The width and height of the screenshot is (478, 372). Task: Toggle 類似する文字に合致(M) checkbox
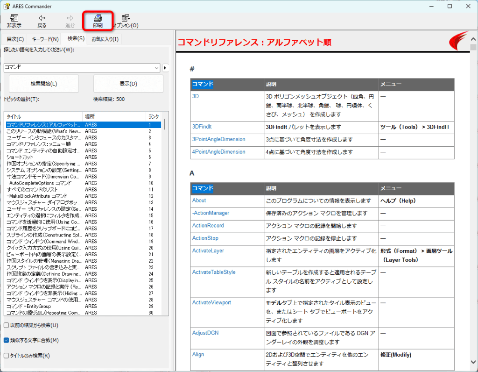tap(6, 340)
